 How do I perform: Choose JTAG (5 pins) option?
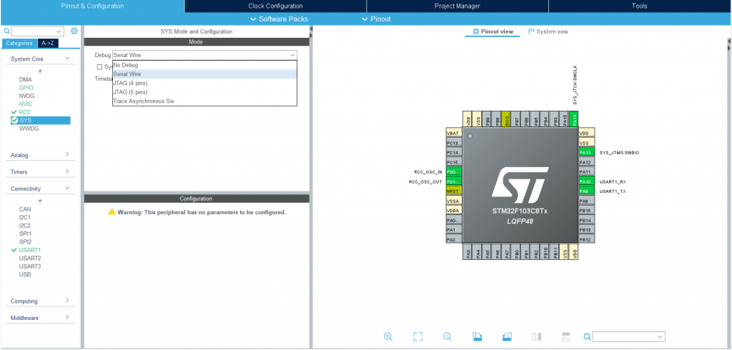coord(204,92)
